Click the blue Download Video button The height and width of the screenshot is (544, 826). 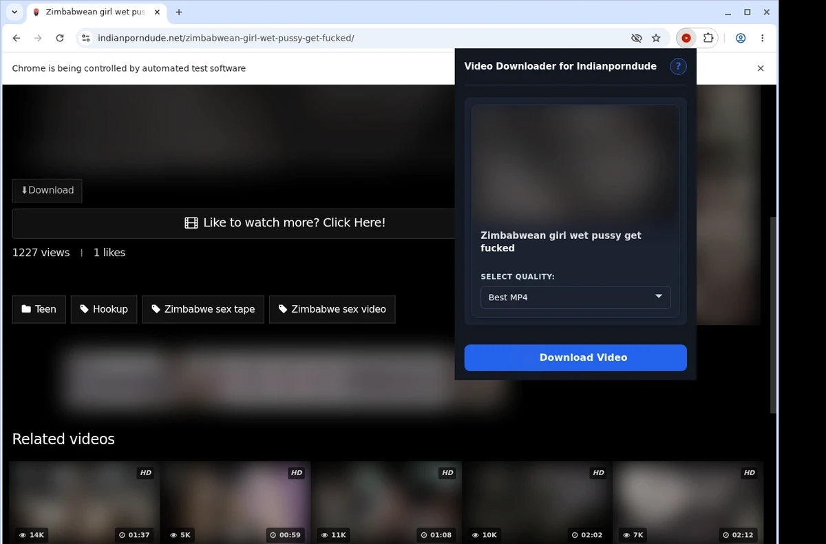point(575,357)
